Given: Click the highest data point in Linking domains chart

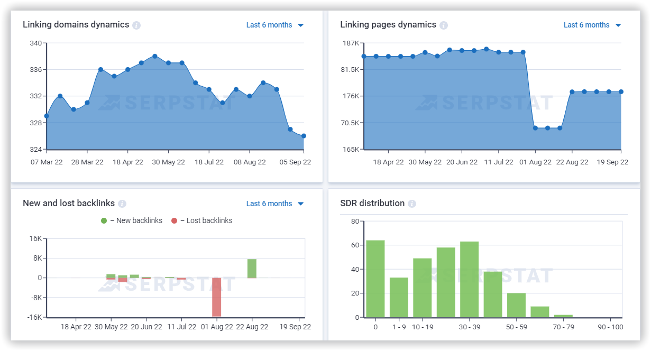Looking at the screenshot, I should [x=154, y=56].
